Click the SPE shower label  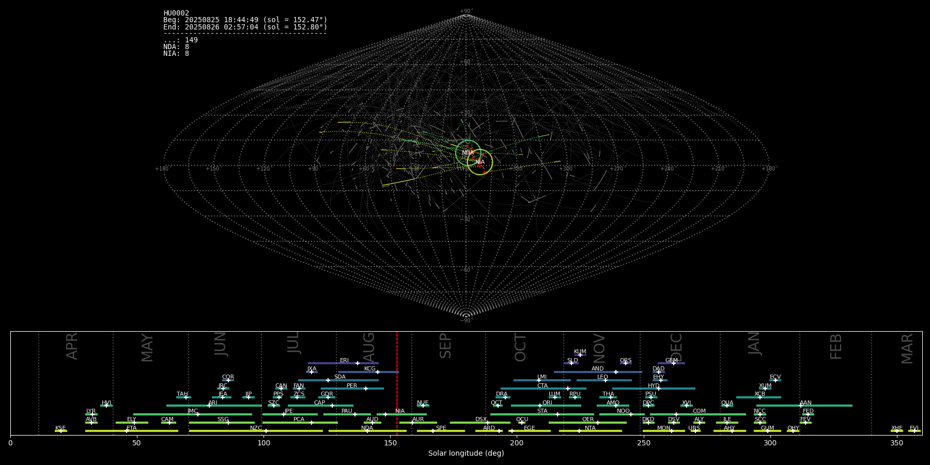pos(441,428)
